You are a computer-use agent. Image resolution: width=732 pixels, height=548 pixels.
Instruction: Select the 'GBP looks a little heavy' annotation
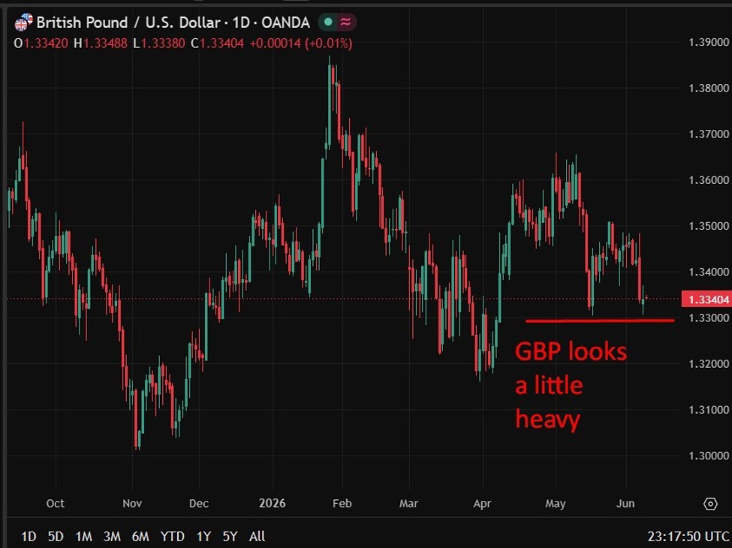tap(571, 385)
